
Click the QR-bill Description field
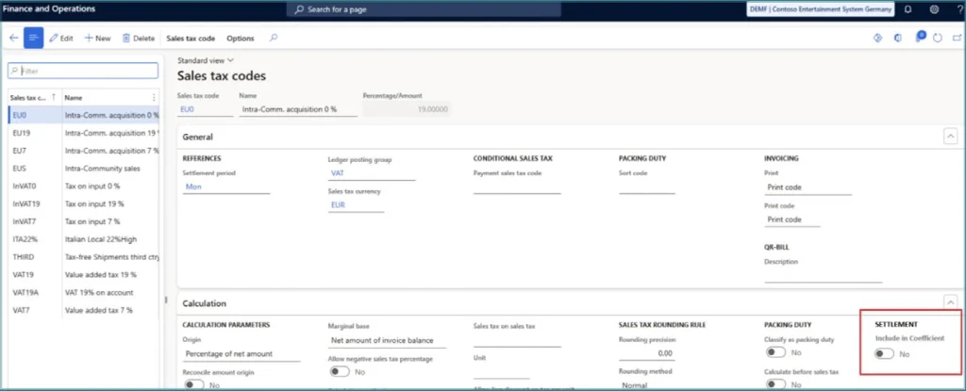[x=823, y=274]
